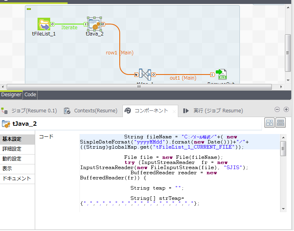Image resolution: width=294 pixels, height=231 pixels.
Task: Close the コンポーネント tab
Action: tap(174, 112)
